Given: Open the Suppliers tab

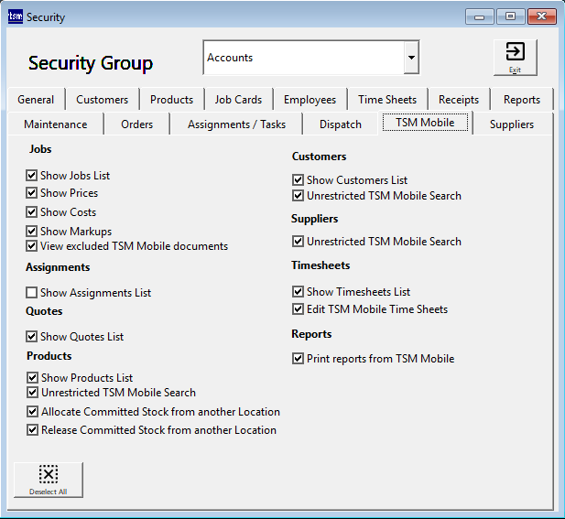Looking at the screenshot, I should coord(512,124).
